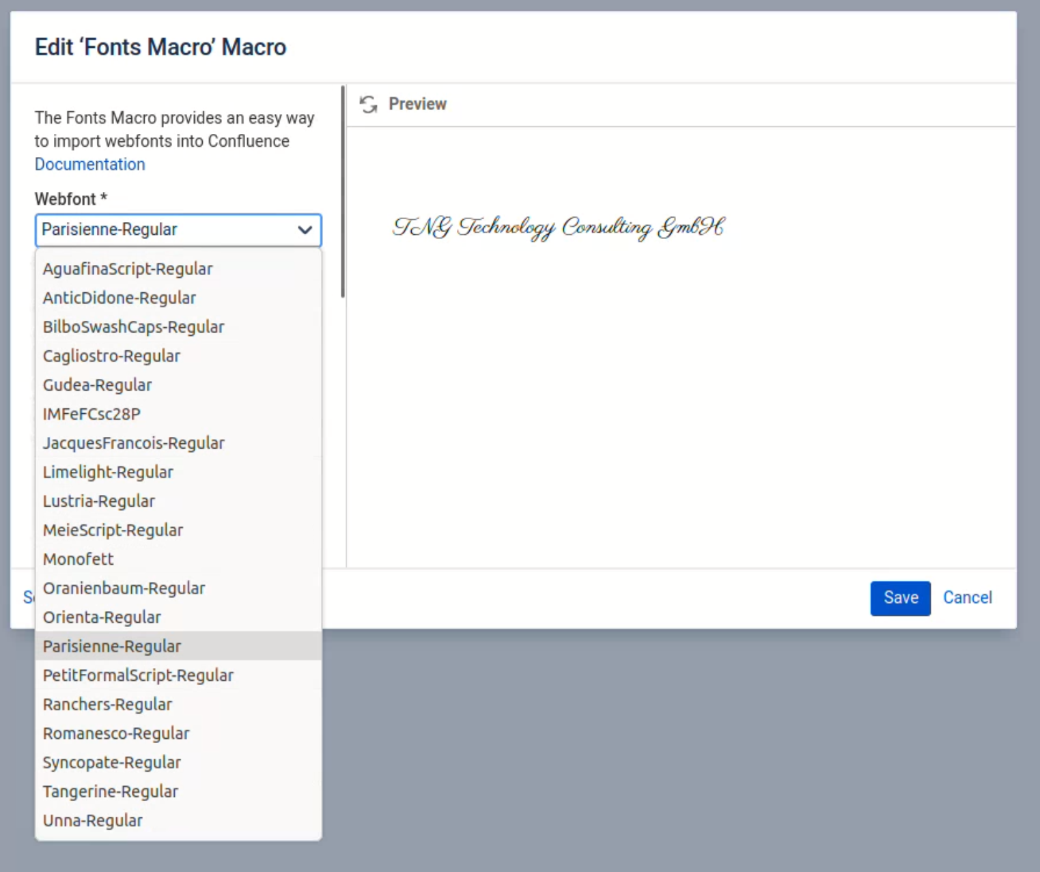The image size is (1040, 872).
Task: Save the Fonts Macro settings
Action: [x=900, y=598]
